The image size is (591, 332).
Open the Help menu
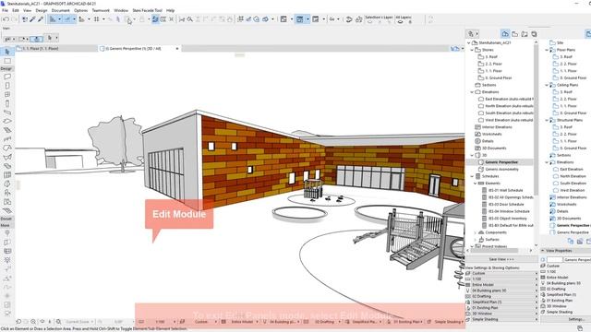click(x=170, y=10)
